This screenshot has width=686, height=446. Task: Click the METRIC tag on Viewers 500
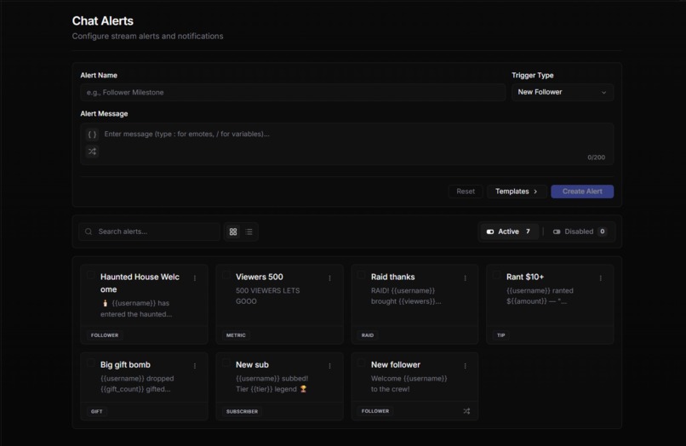point(236,335)
